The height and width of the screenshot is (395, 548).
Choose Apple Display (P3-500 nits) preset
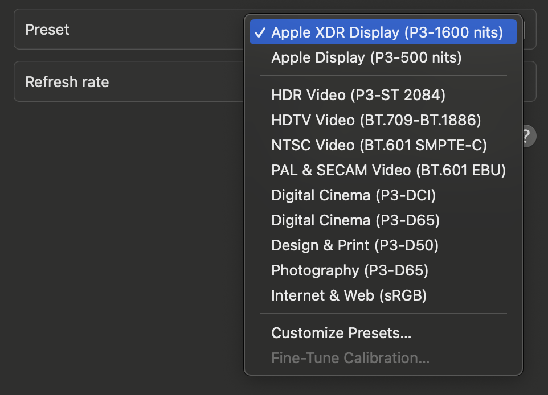click(x=383, y=57)
